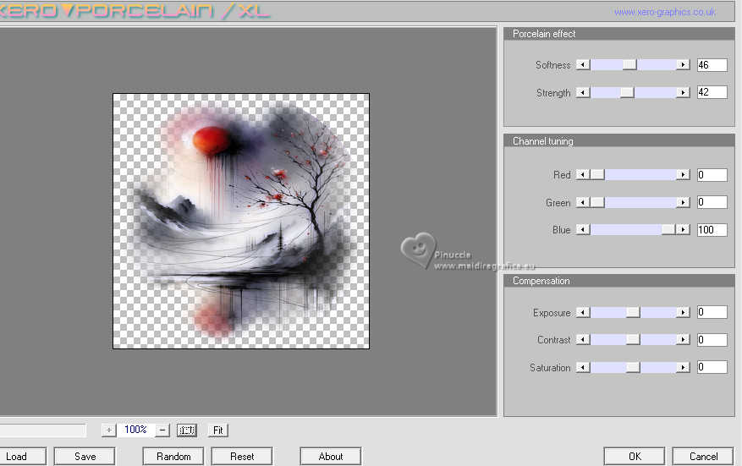Increase Green channel with right arrow
The height and width of the screenshot is (466, 742).
point(683,202)
